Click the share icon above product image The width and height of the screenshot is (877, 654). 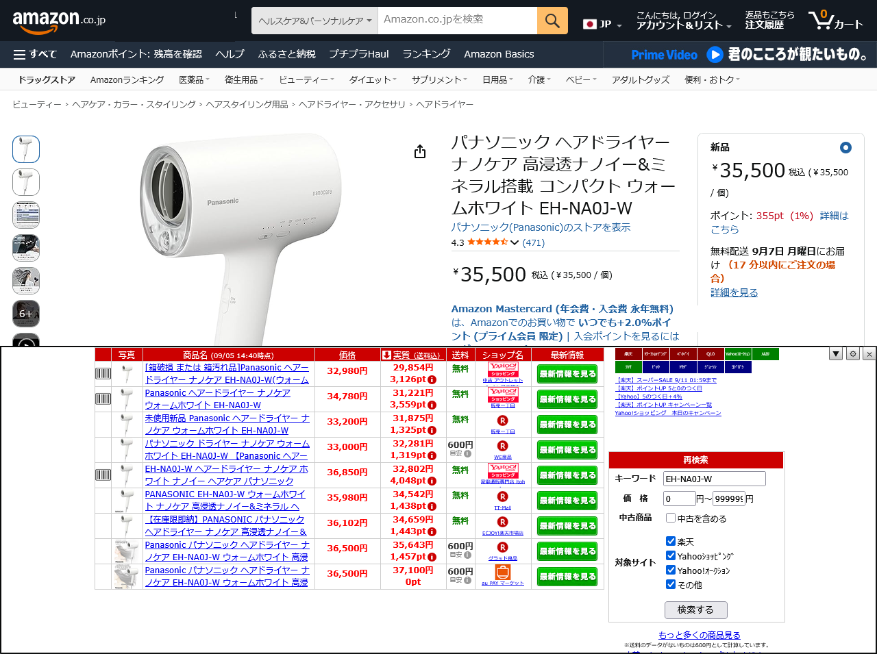point(420,151)
